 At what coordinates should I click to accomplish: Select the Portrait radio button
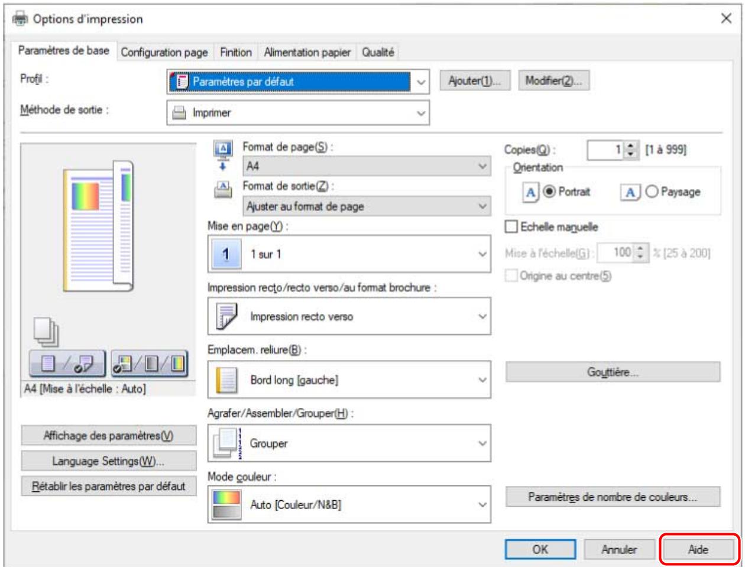[x=549, y=192]
